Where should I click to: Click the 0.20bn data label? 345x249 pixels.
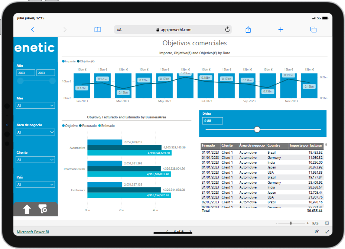point(185,73)
